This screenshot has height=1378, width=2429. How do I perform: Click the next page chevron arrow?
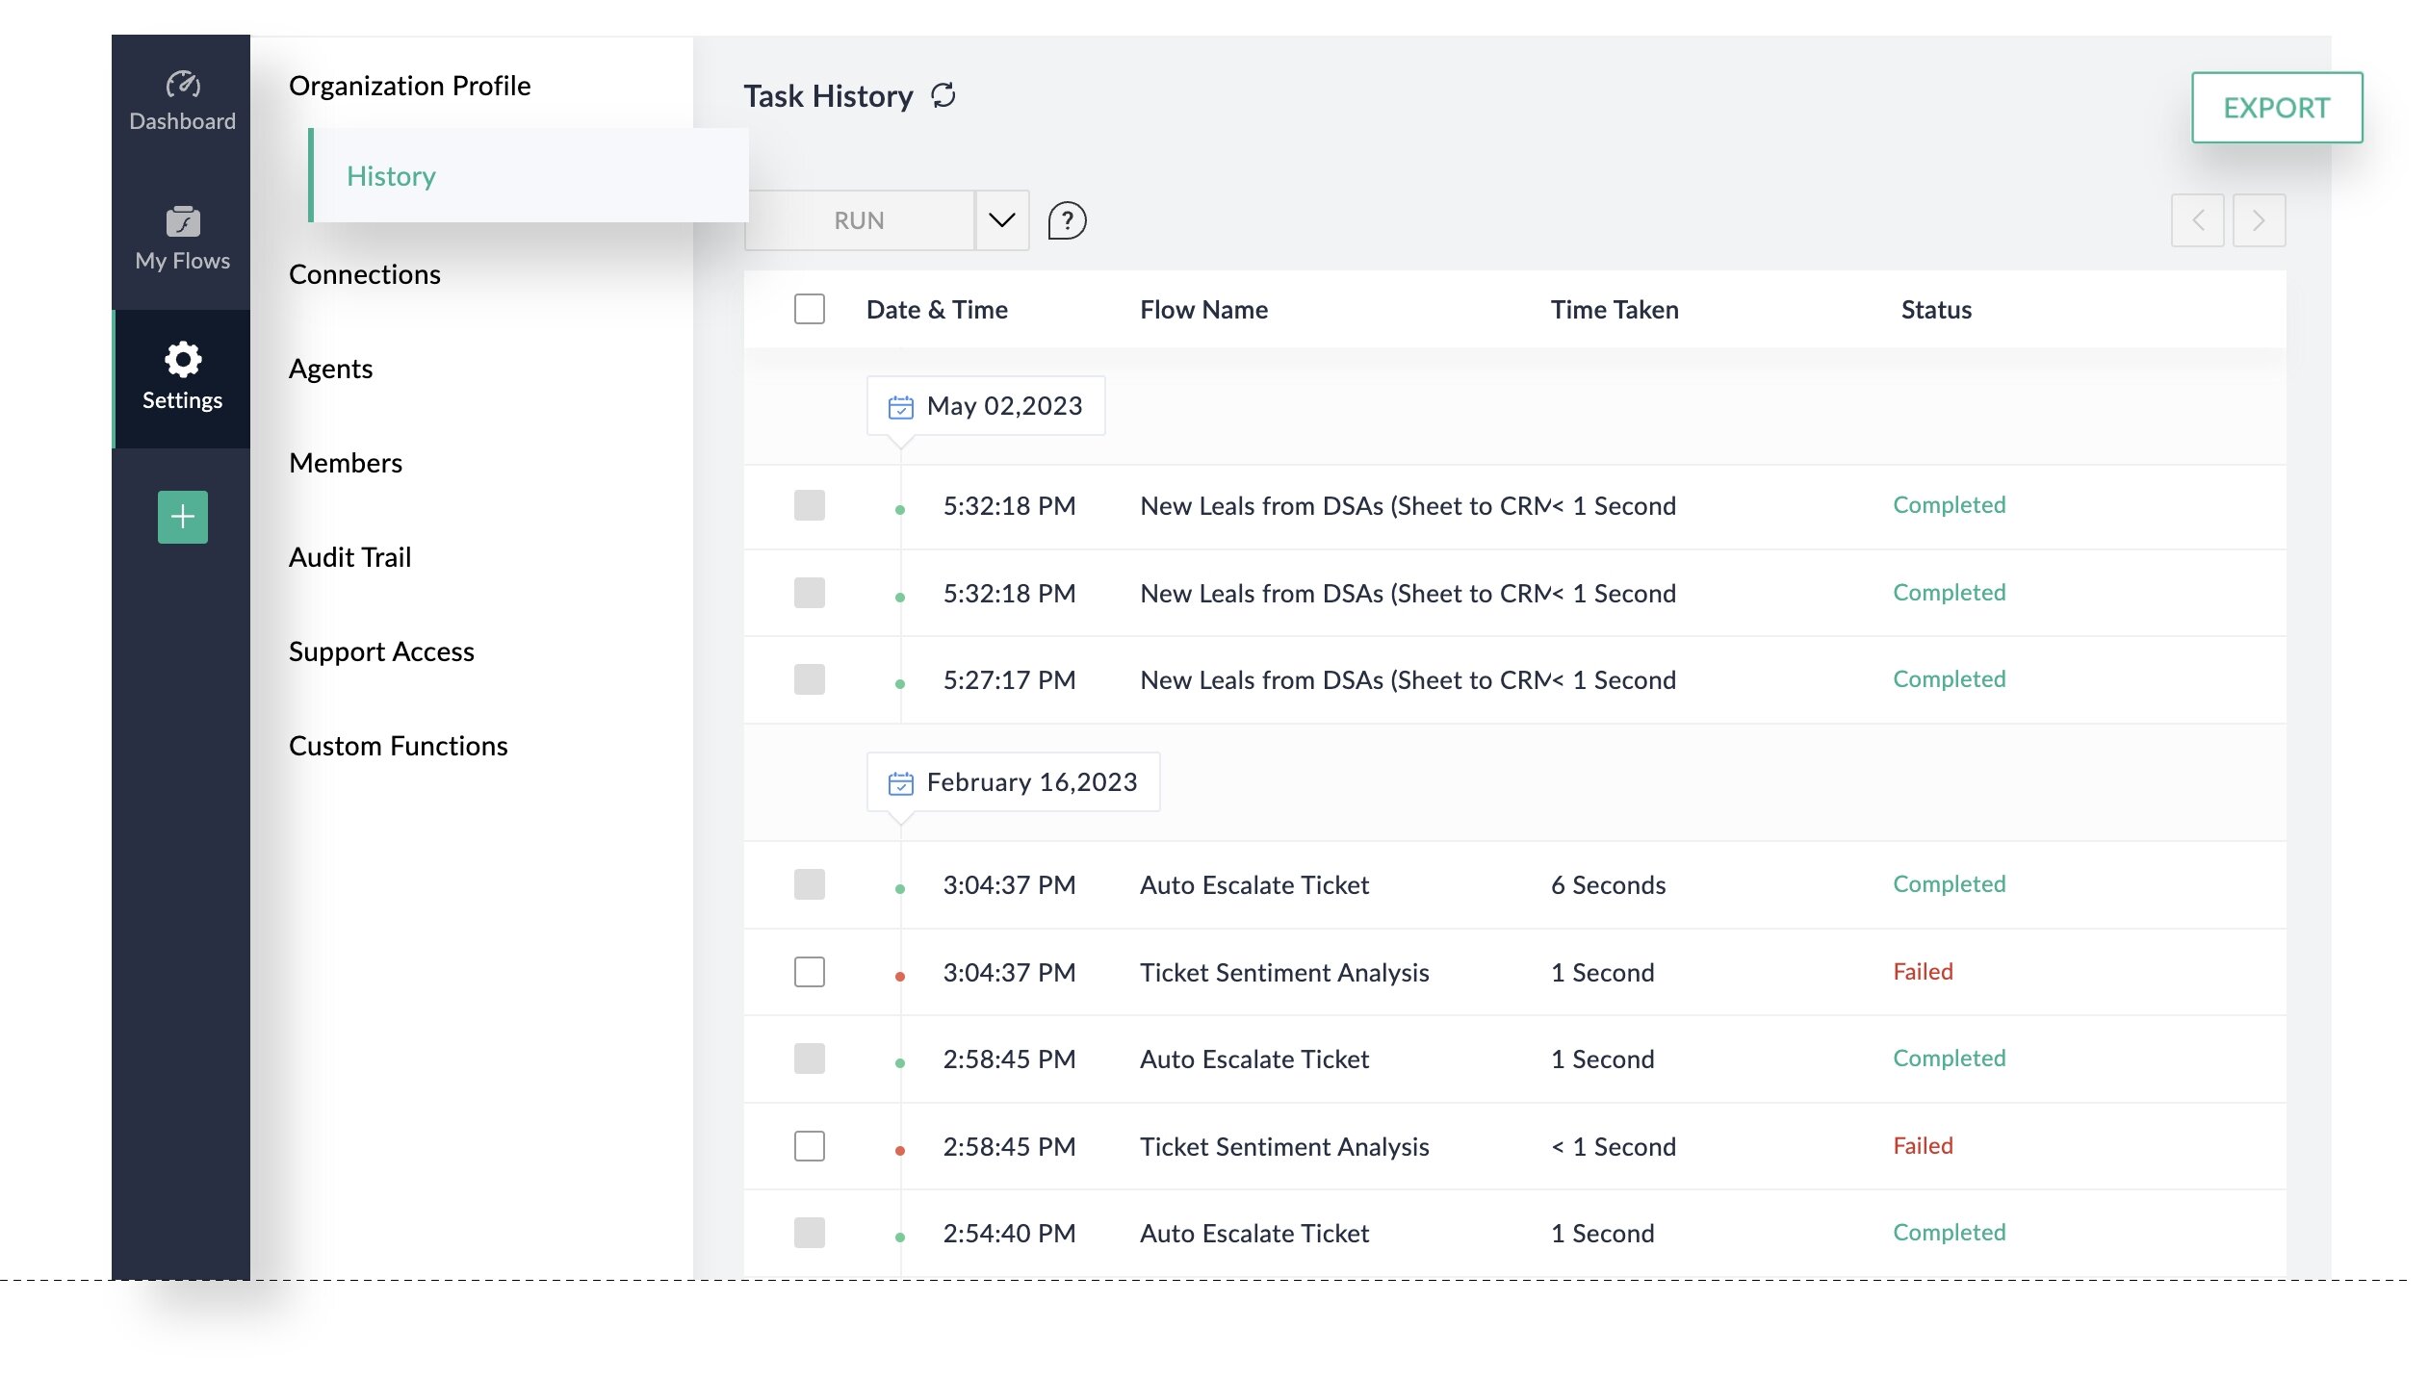point(2258,218)
